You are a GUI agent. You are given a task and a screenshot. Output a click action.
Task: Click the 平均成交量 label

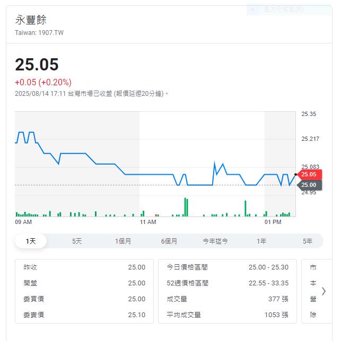coord(184,315)
